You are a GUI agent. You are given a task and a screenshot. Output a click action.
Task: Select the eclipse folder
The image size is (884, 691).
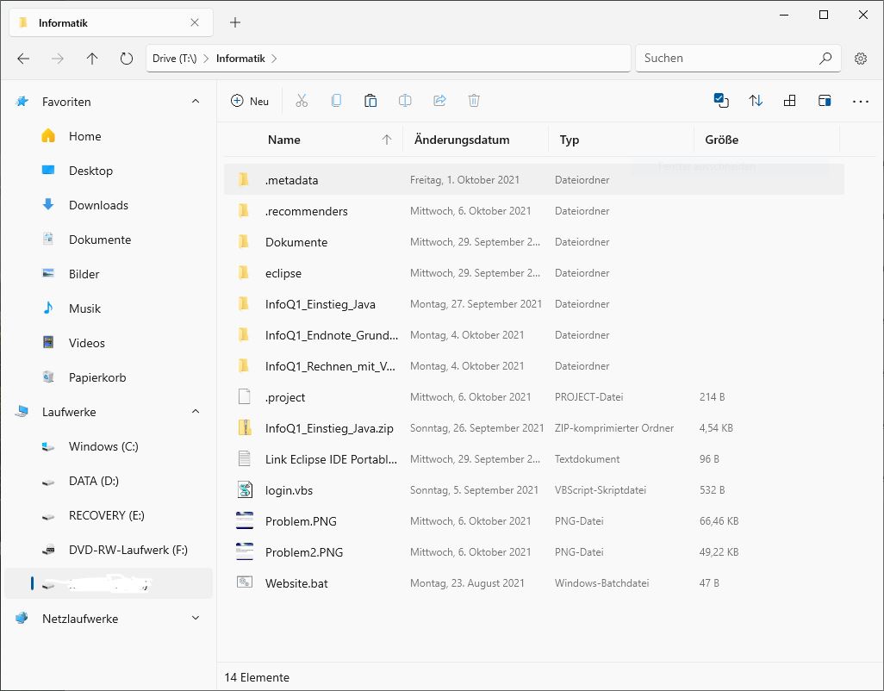click(534, 273)
